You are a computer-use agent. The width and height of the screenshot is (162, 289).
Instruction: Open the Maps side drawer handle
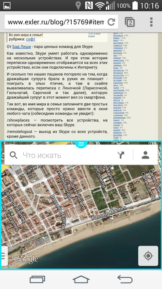(x=3, y=256)
